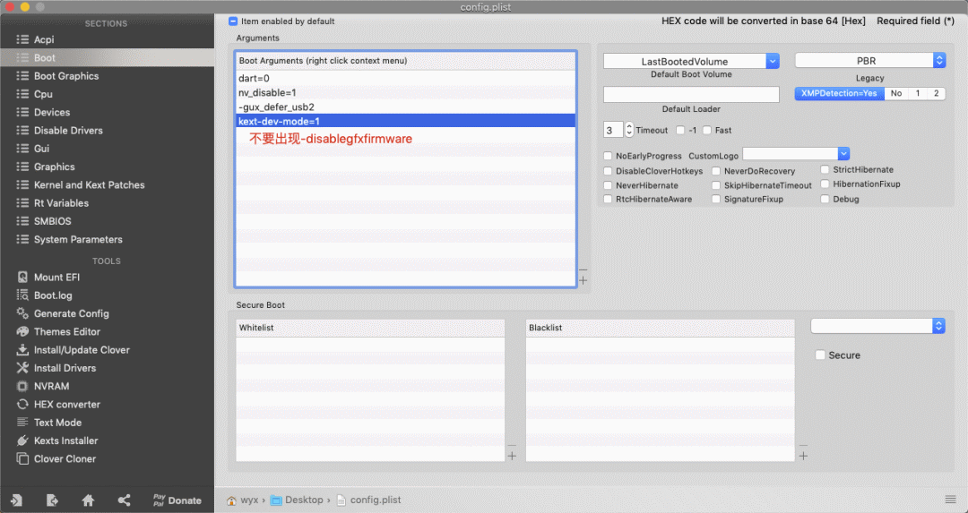Click the Default Loader input field
Screen dimensions: 968x513
pos(691,94)
